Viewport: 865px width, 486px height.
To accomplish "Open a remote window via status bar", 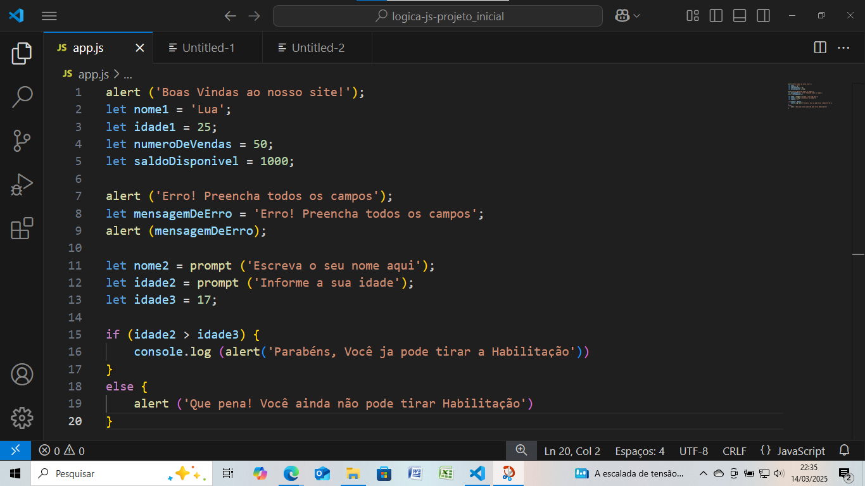I will pyautogui.click(x=15, y=451).
